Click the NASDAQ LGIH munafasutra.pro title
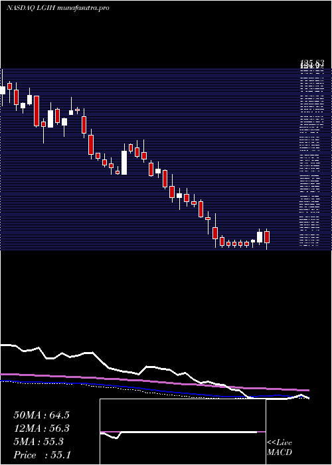Screen dimensions: 332x465 pos(58,8)
